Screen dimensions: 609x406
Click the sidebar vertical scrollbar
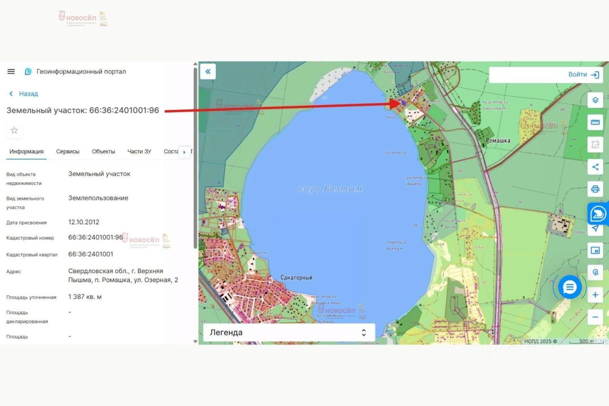click(x=195, y=157)
